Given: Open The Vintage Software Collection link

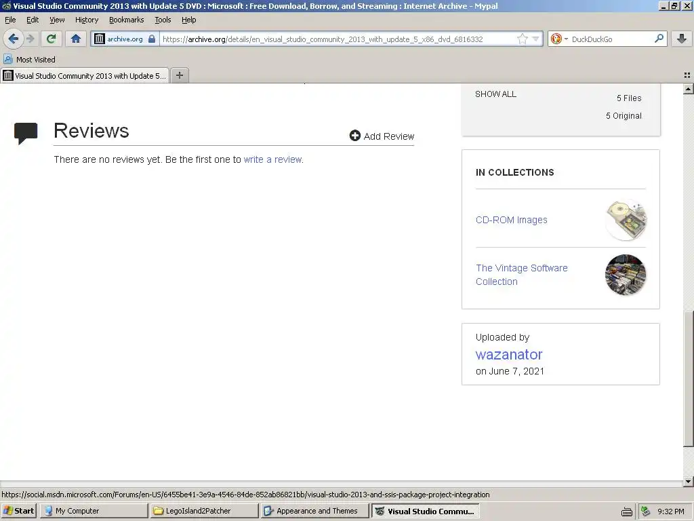Looking at the screenshot, I should (x=521, y=275).
